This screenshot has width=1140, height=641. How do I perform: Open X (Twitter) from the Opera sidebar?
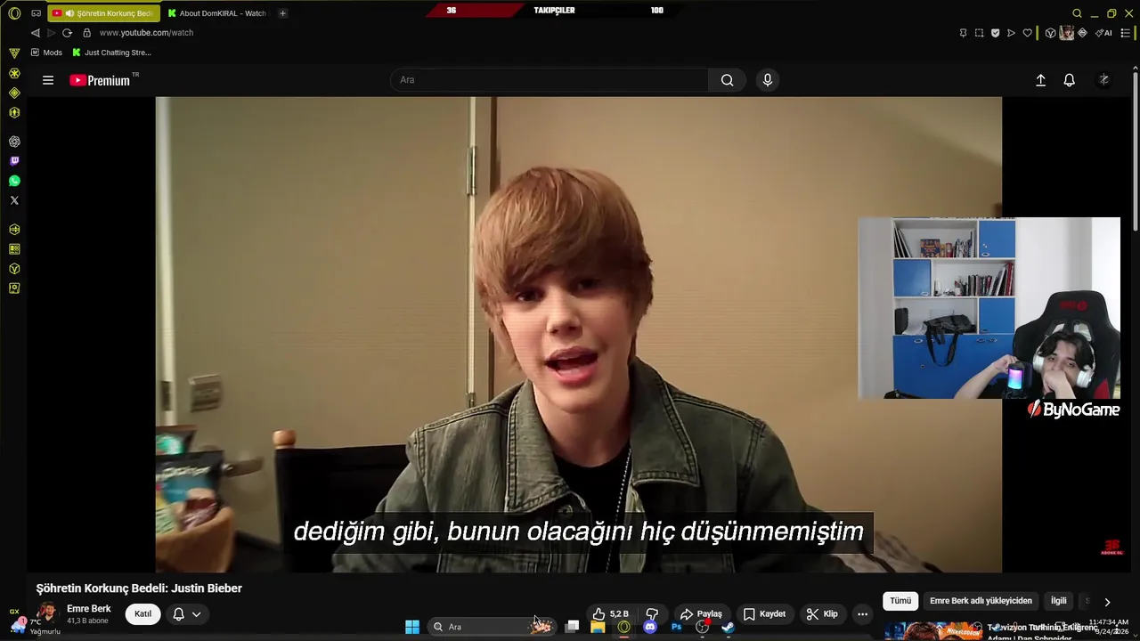click(14, 200)
